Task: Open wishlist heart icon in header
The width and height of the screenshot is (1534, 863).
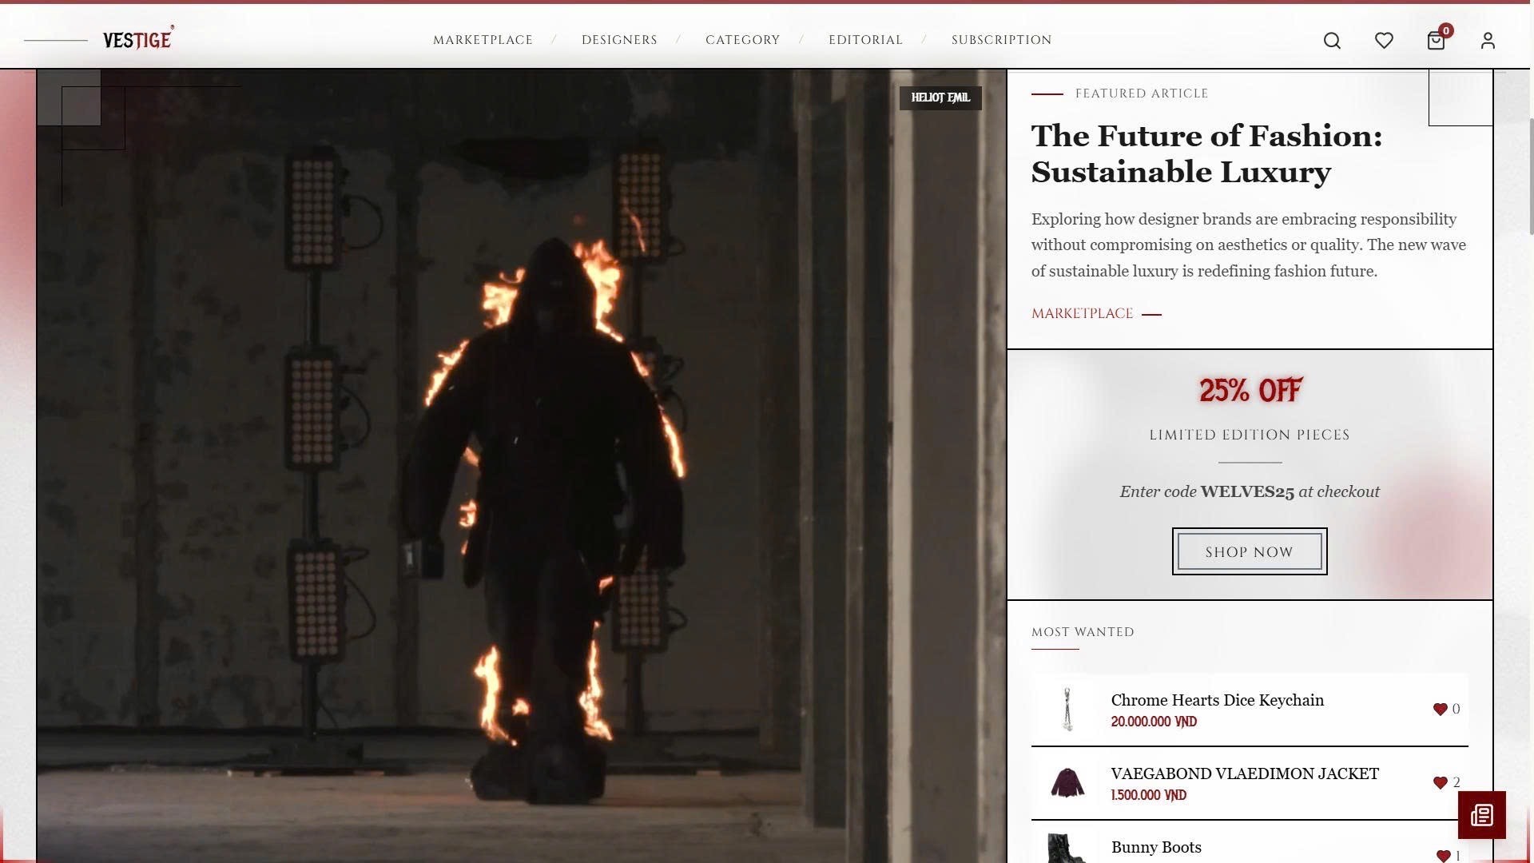Action: coord(1384,41)
